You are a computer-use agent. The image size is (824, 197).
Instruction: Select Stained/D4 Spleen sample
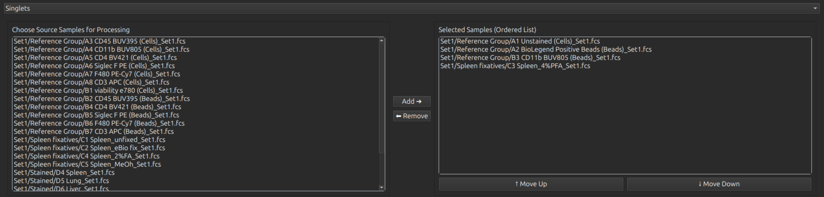196,173
